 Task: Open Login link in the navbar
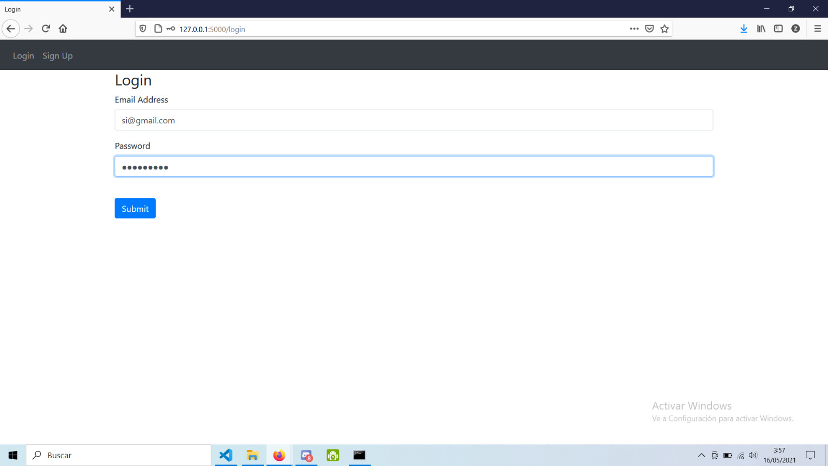pos(23,56)
